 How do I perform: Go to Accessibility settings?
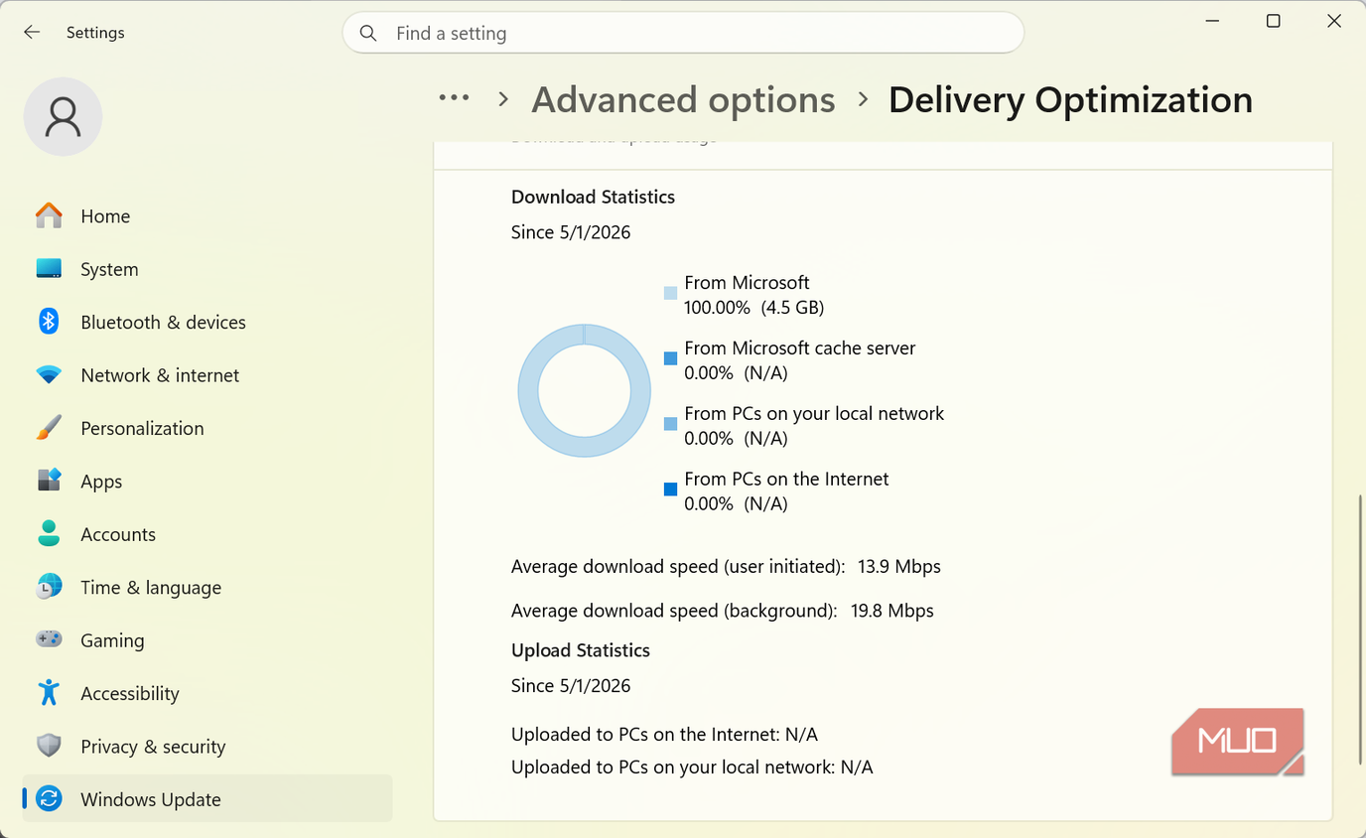[207, 693]
